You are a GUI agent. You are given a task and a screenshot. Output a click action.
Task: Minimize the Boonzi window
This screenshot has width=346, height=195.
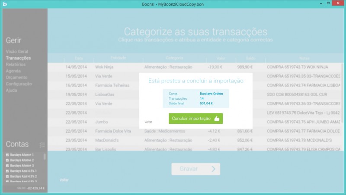point(314,3)
